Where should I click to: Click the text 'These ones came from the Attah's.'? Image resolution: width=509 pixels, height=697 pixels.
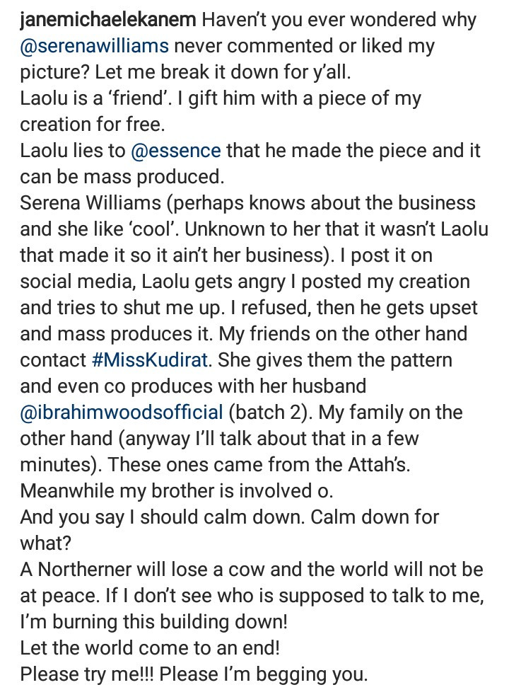pos(259,465)
